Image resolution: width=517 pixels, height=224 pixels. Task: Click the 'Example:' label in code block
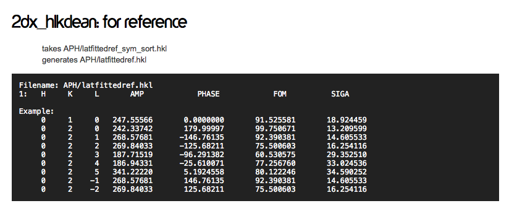[36, 111]
